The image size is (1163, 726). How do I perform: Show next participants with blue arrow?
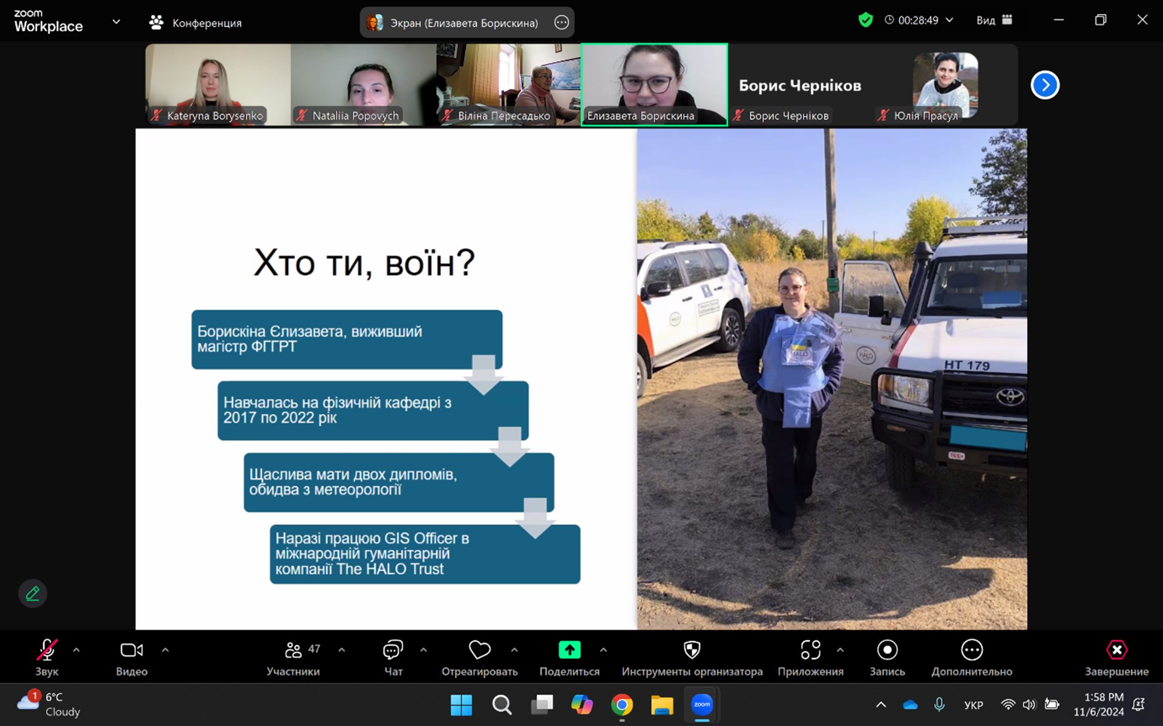point(1045,85)
